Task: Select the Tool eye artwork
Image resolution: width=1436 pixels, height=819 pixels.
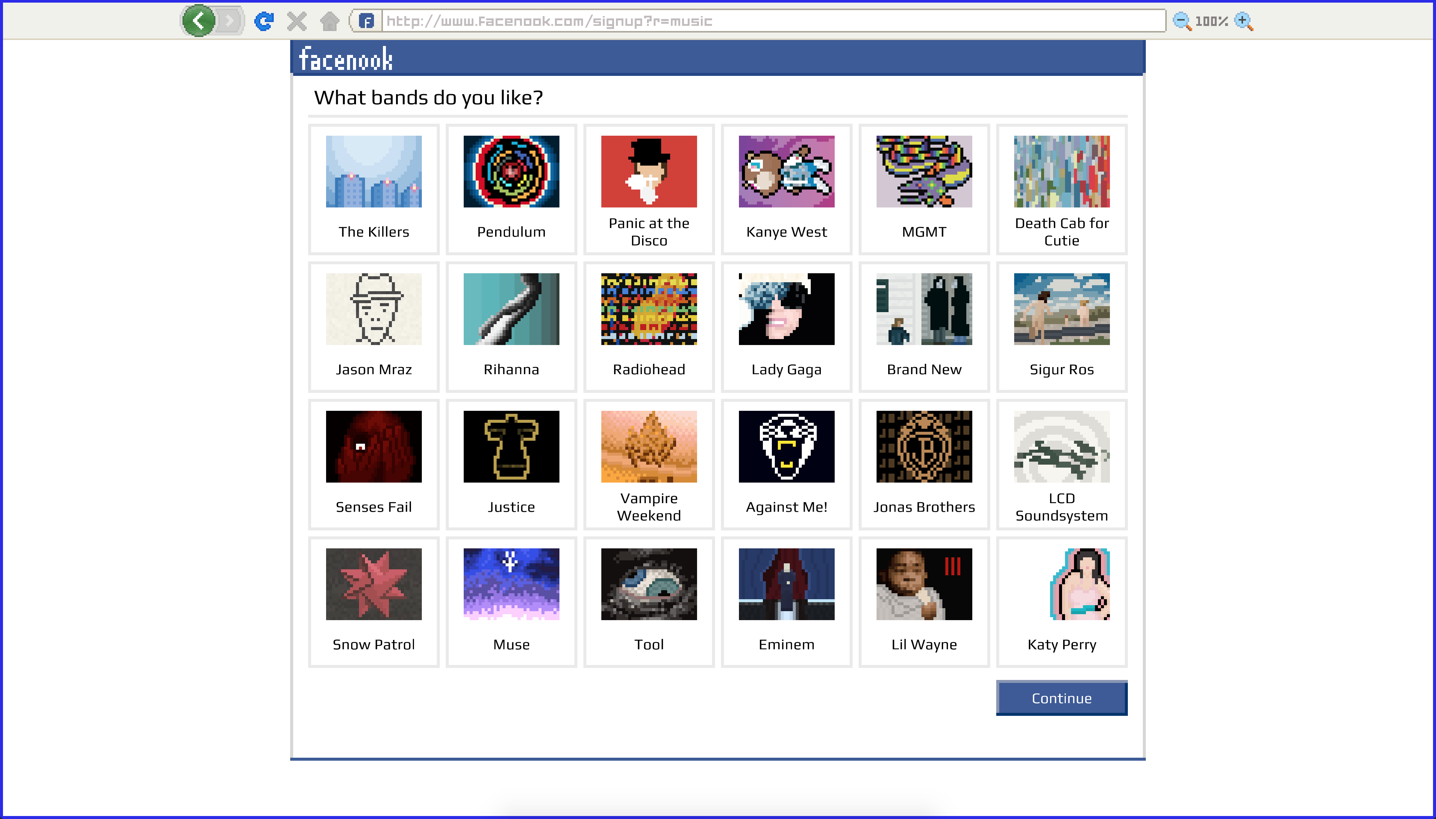Action: [x=649, y=584]
